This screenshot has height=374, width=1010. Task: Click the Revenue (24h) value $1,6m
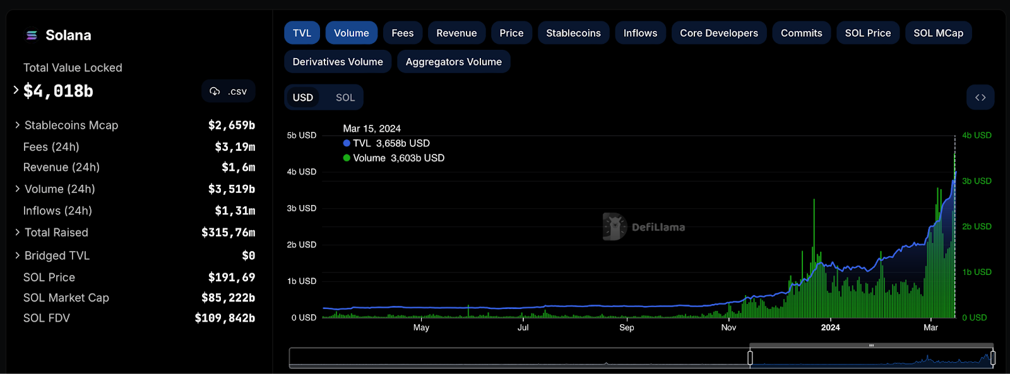point(239,167)
